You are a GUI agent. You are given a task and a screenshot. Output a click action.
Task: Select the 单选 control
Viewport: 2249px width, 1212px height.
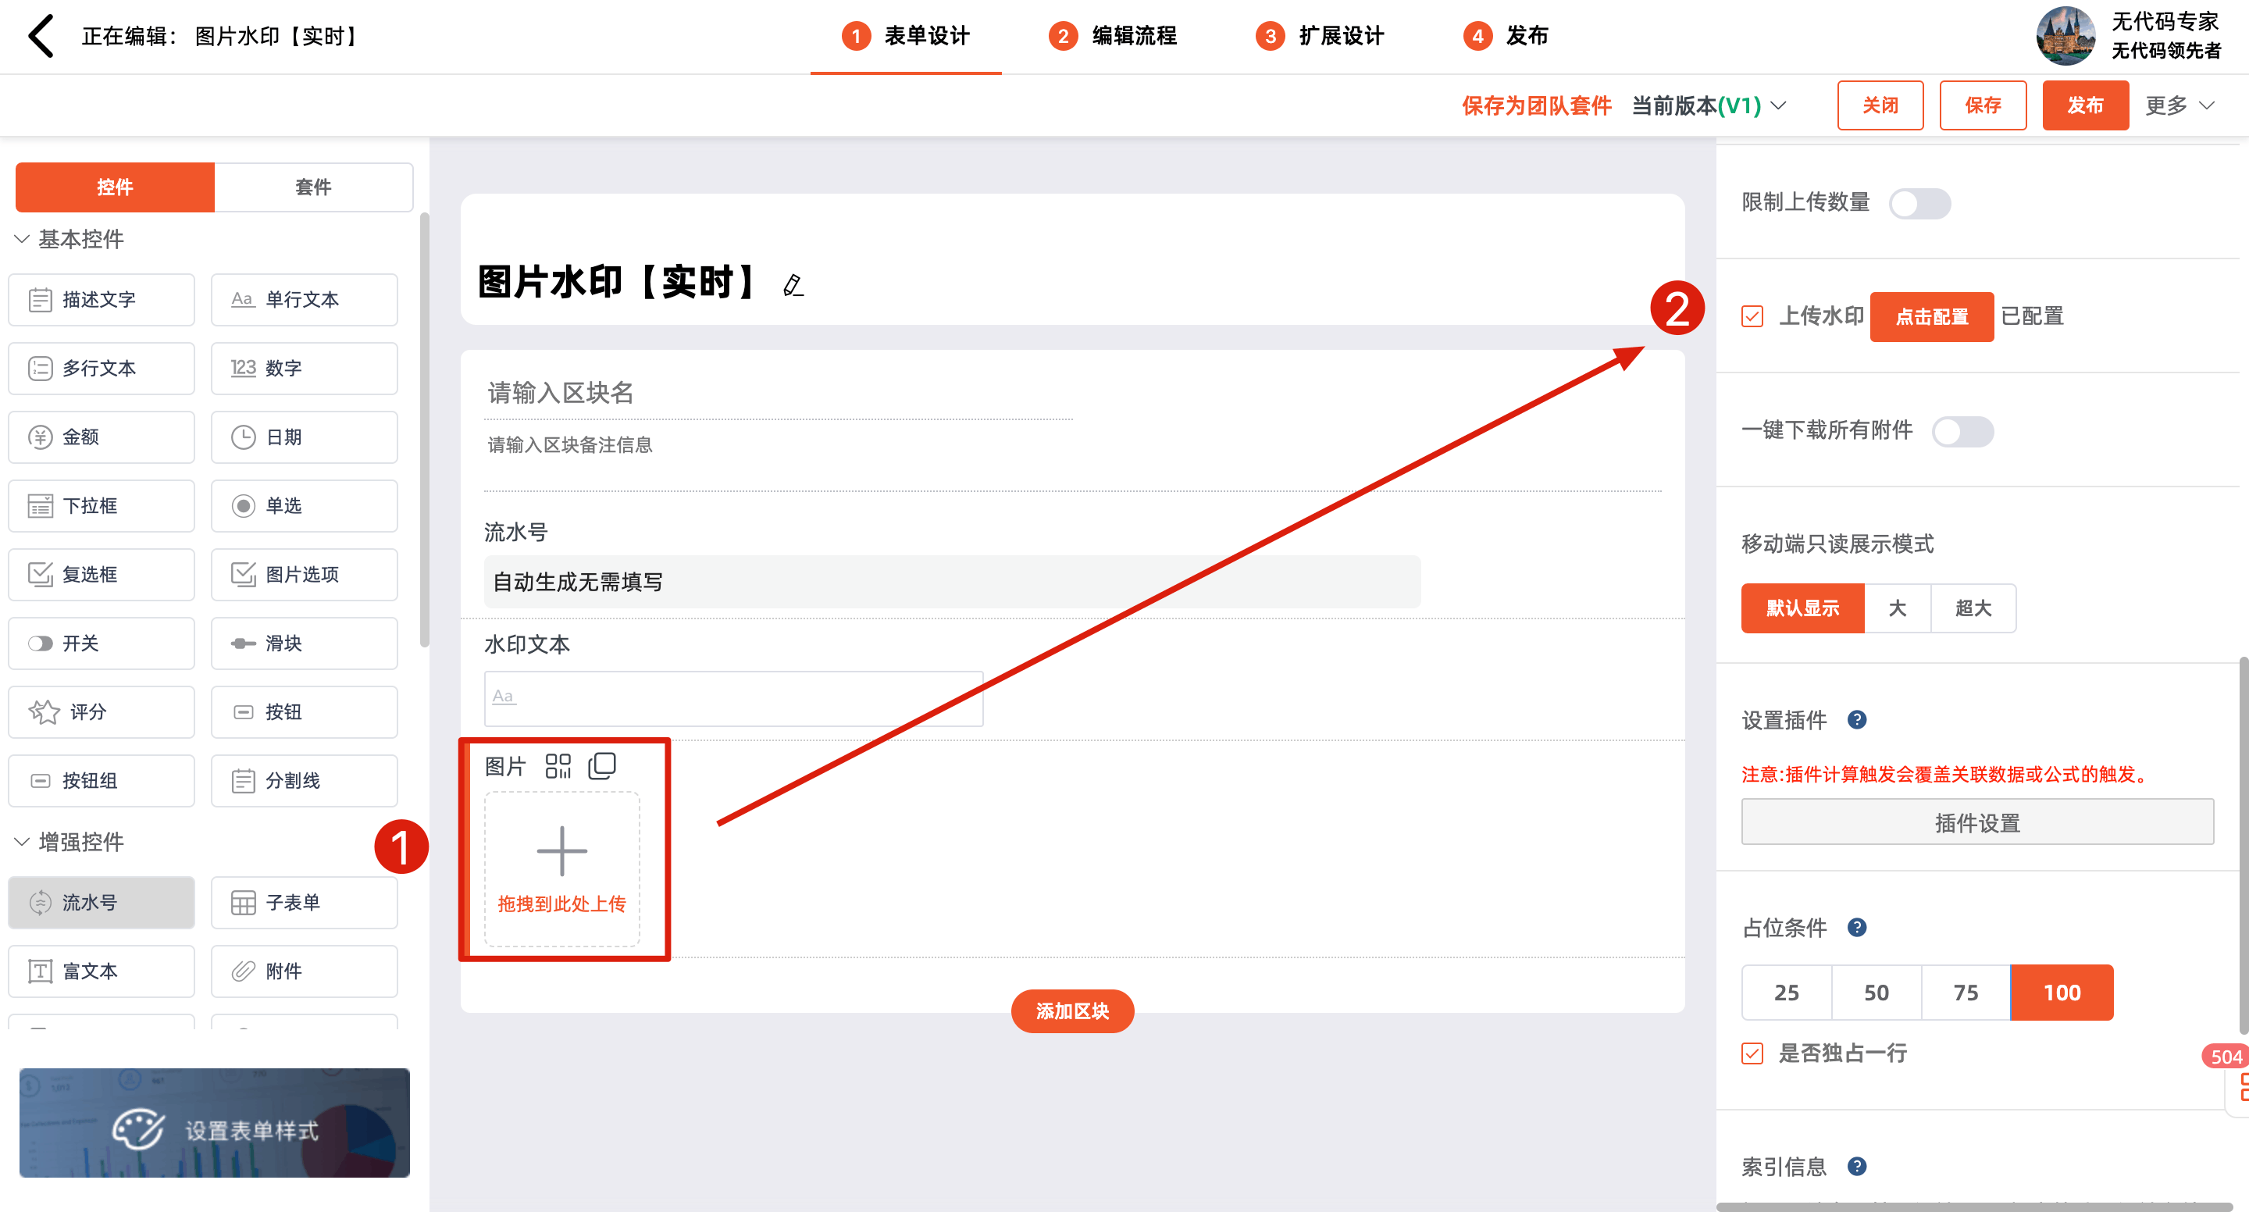(304, 505)
